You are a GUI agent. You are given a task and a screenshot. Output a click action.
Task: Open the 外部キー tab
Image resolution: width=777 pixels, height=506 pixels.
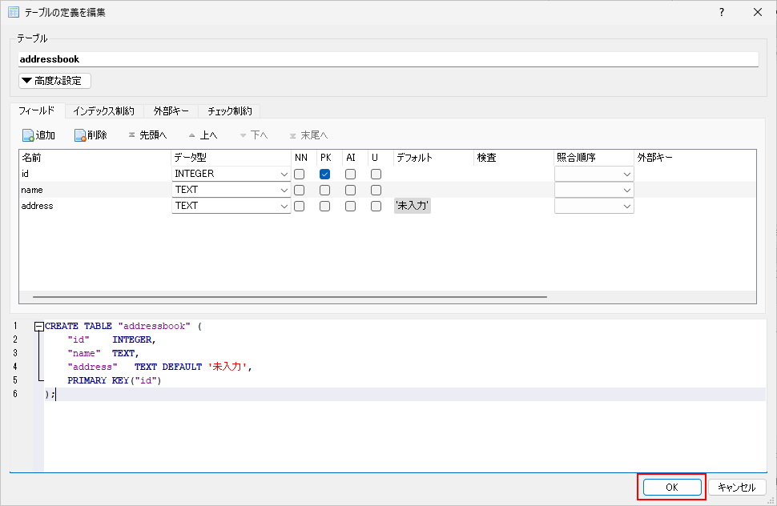click(x=171, y=111)
